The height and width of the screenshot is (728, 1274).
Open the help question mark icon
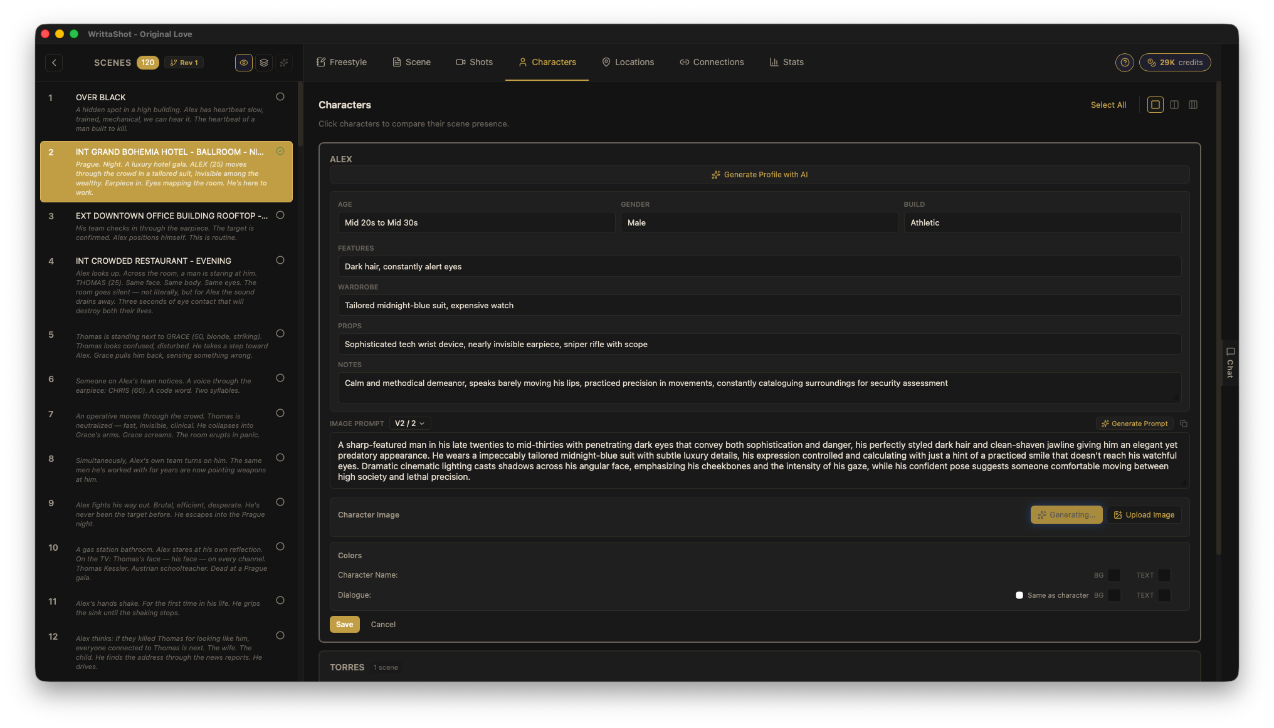point(1124,62)
